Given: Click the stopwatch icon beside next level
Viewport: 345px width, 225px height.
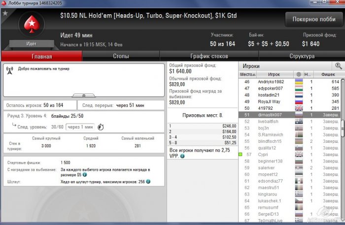Looking at the screenshot, I should tap(101, 127).
